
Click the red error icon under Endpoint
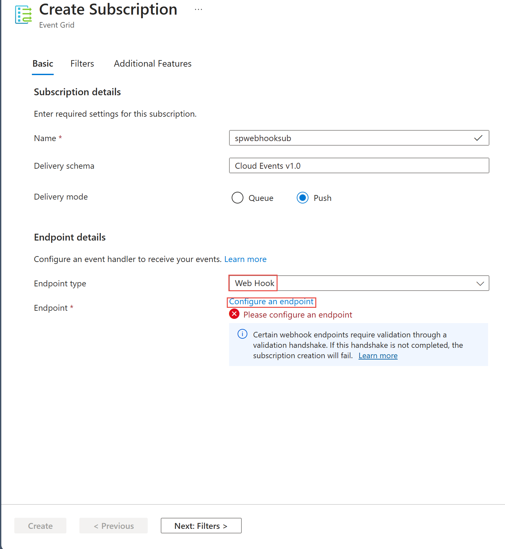pyautogui.click(x=234, y=314)
